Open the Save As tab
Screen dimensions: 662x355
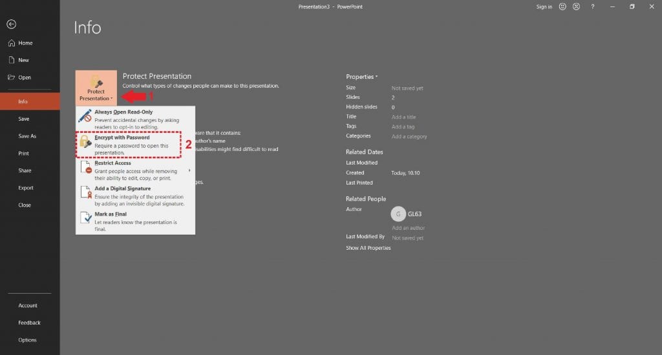[30, 136]
